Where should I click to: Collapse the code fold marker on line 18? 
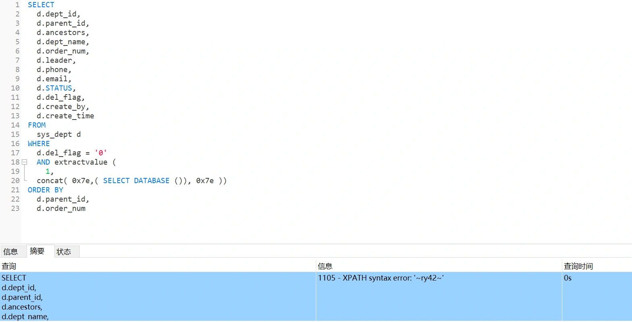(24, 162)
